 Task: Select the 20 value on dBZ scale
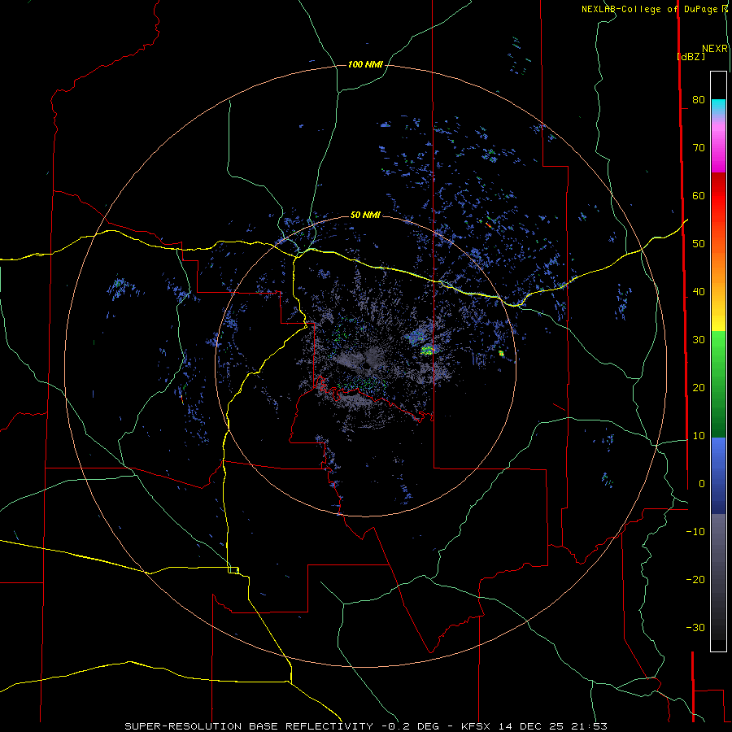click(x=699, y=388)
